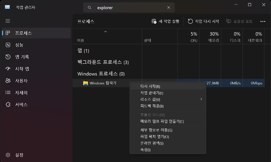Click the search box containing explorer

[129, 7]
